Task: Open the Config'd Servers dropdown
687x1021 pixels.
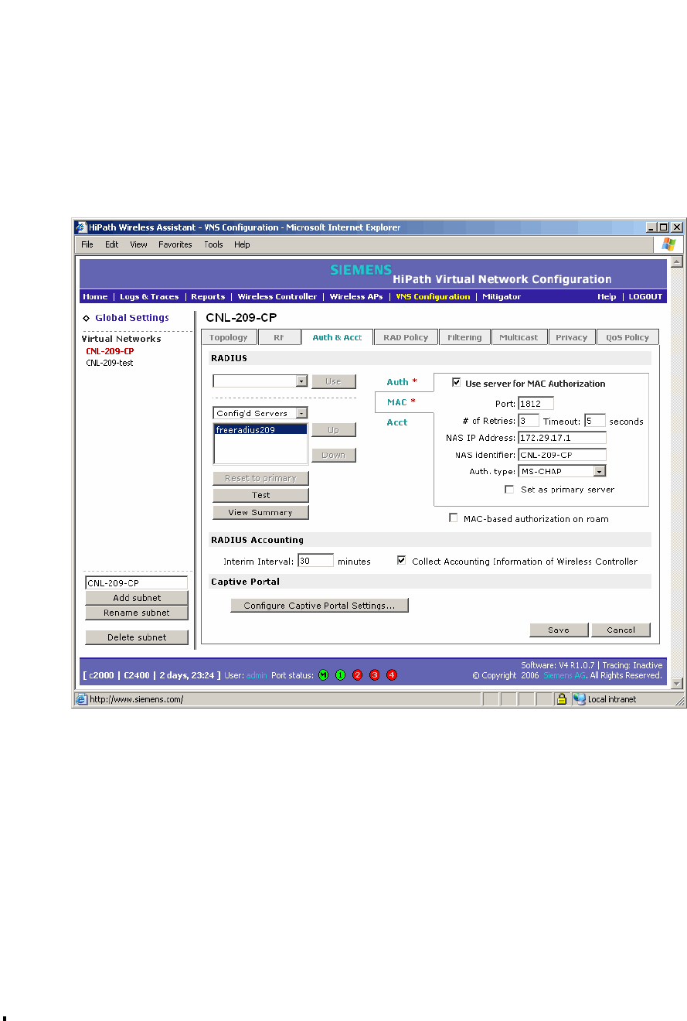Action: point(301,413)
